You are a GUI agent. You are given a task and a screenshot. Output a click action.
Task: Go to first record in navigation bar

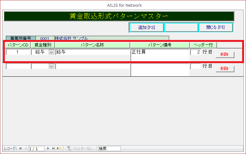point(20,149)
